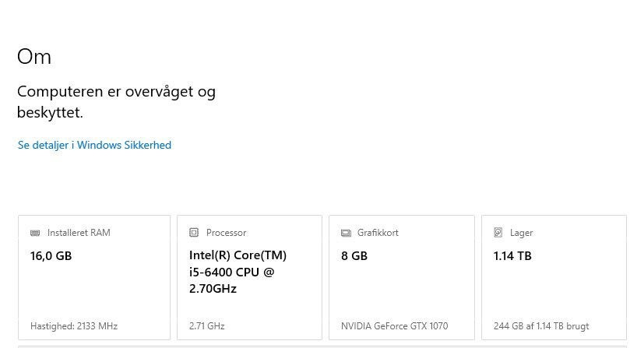
Task: Select the 1.14 TB storage value
Action: pos(512,255)
